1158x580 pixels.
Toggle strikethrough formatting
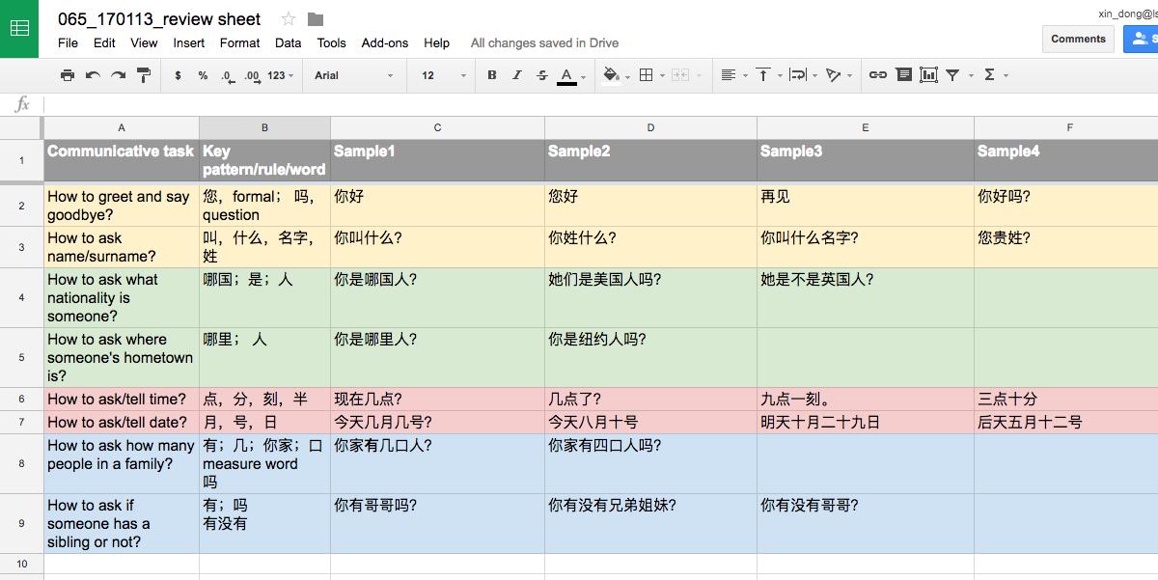pyautogui.click(x=541, y=74)
